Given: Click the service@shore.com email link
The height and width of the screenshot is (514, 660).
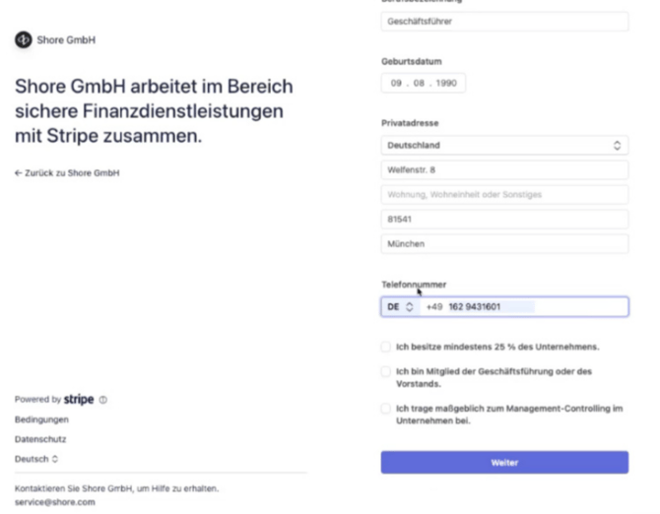Looking at the screenshot, I should [x=54, y=501].
